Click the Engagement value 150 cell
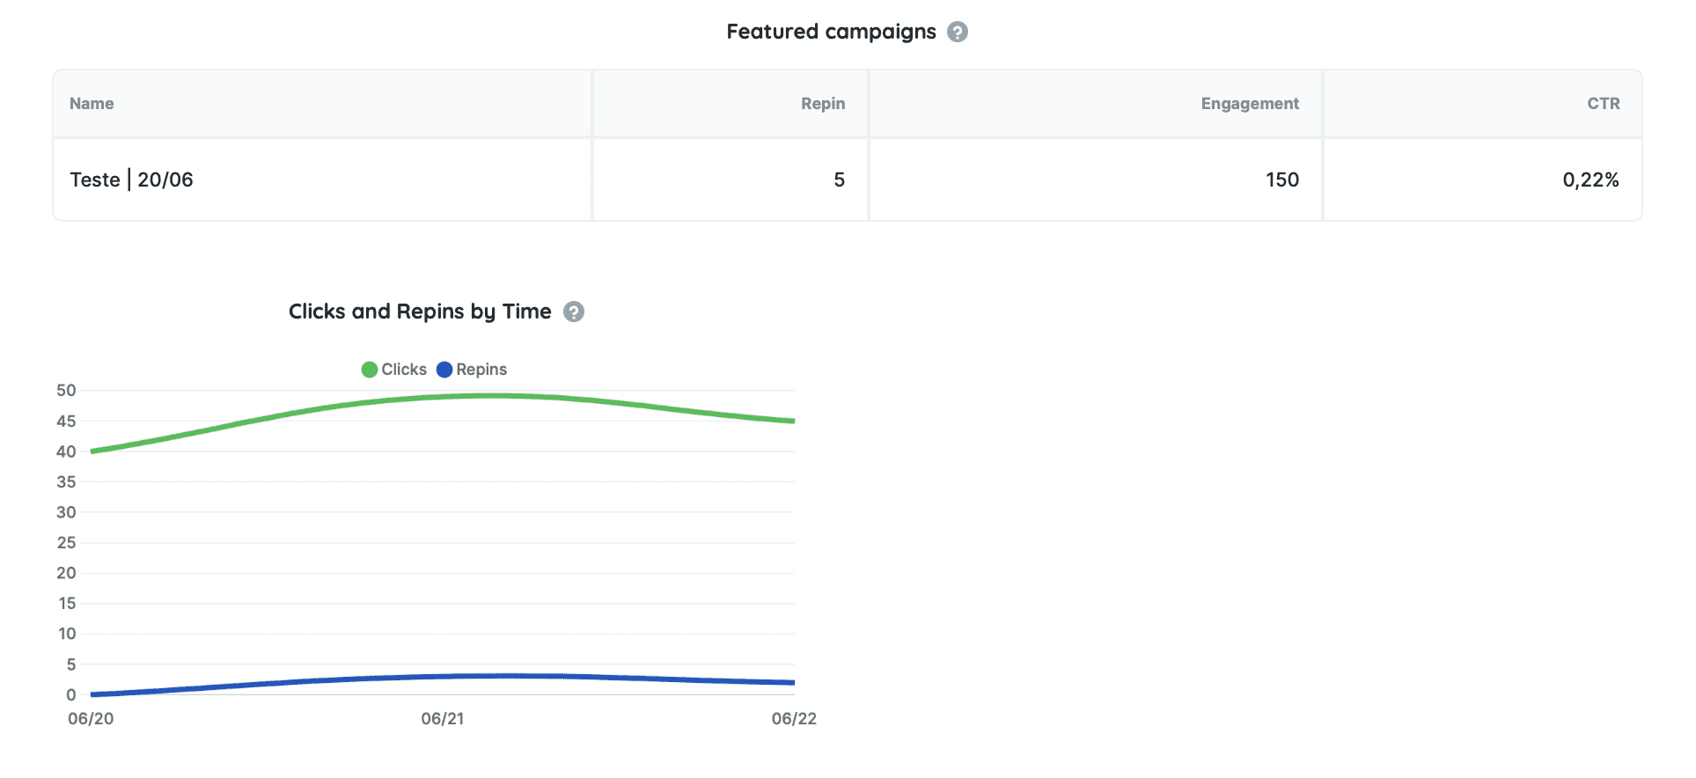Image resolution: width=1696 pixels, height=778 pixels. tap(1096, 180)
